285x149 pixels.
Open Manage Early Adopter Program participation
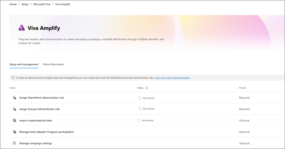coord(47,132)
